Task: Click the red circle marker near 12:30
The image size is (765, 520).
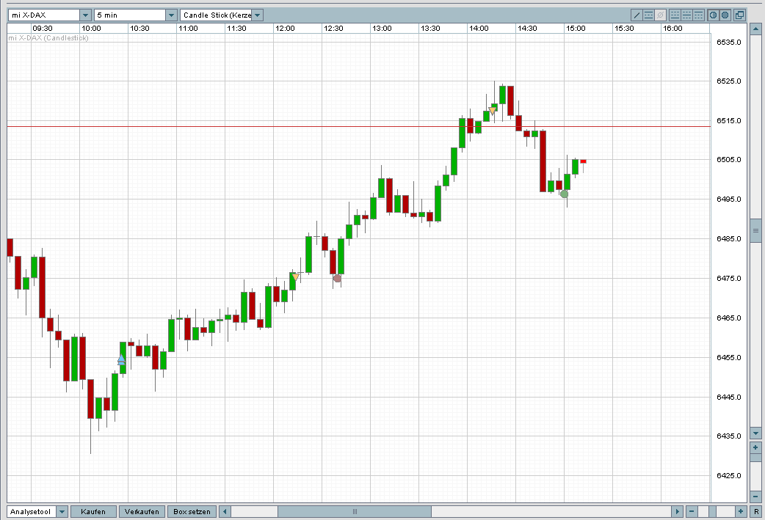Action: click(x=337, y=278)
